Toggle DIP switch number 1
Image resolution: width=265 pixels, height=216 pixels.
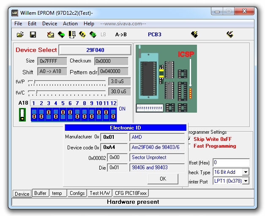click(x=34, y=114)
